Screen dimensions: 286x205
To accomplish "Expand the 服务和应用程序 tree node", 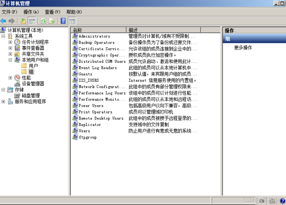I will tap(3, 101).
